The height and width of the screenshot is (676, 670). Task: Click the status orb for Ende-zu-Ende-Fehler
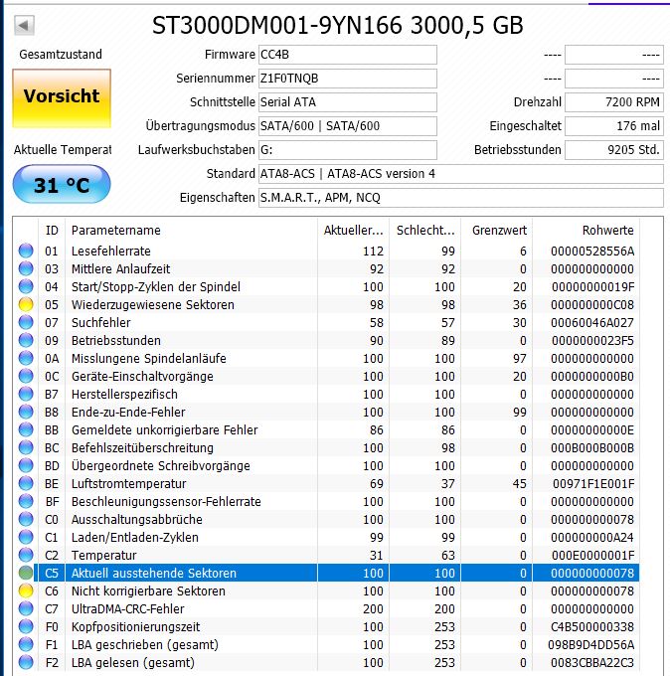click(26, 412)
